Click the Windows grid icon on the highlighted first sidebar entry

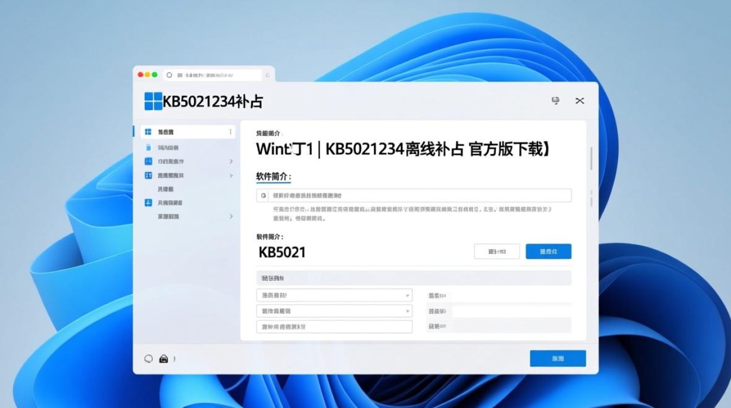coord(147,132)
